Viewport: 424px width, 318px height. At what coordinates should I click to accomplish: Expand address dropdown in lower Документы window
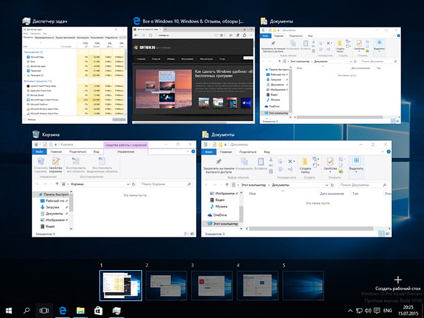pos(327,185)
